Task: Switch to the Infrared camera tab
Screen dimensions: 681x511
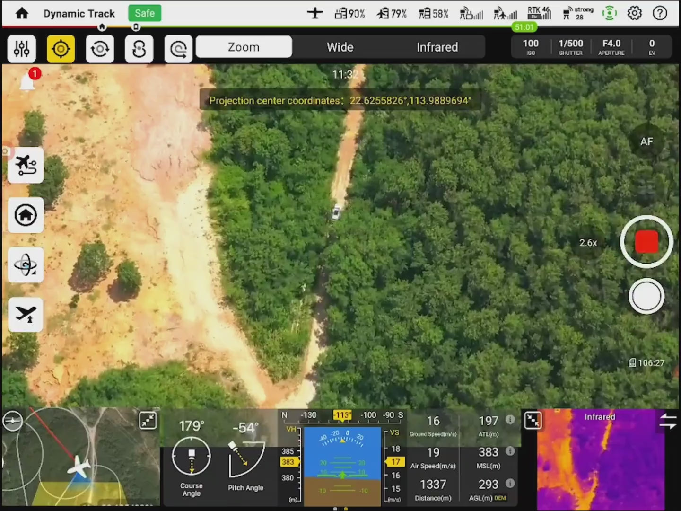Action: click(437, 47)
